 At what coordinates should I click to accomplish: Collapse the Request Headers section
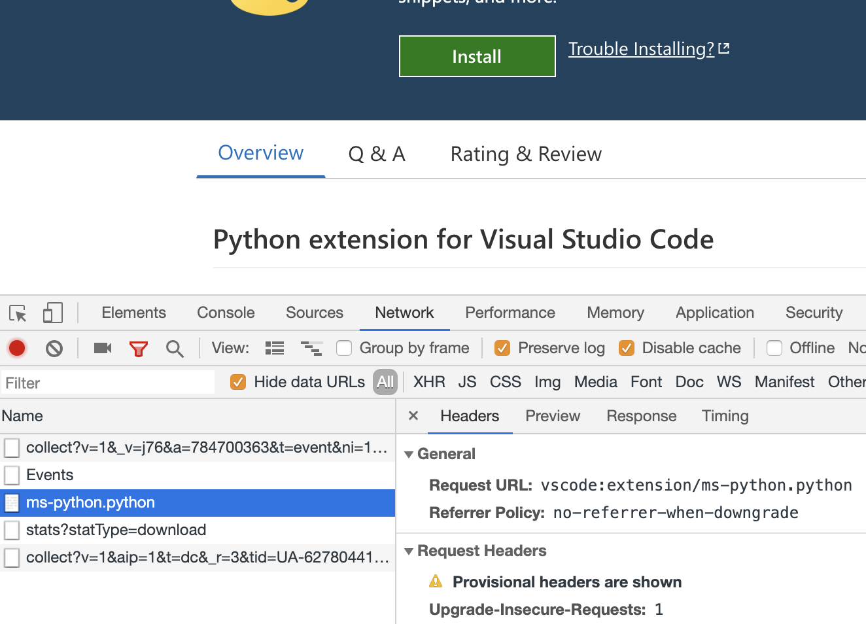point(409,551)
